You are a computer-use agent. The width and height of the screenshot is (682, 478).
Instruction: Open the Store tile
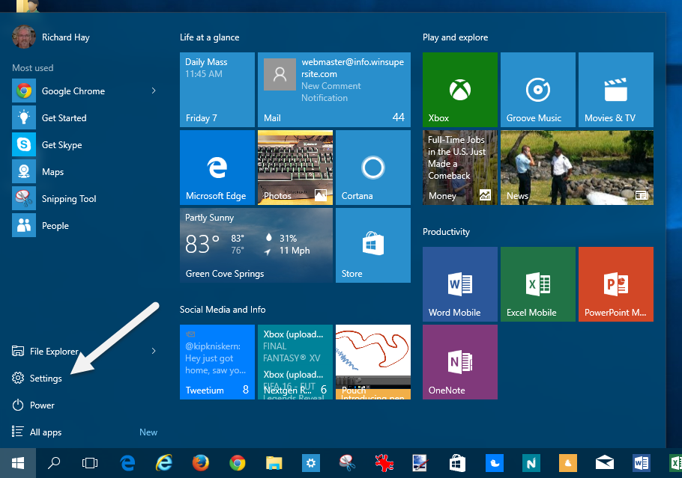click(372, 245)
